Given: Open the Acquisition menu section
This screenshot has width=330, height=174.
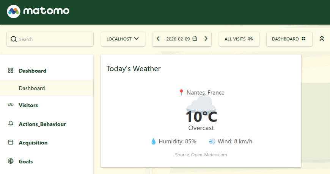Looking at the screenshot, I should tap(33, 143).
